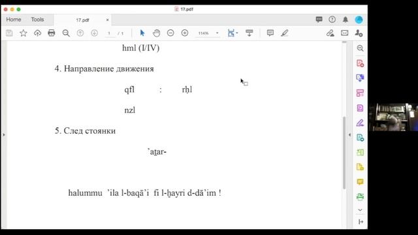Screen dimensions: 418x235
Task: Upload the file to cloud
Action: point(37,33)
